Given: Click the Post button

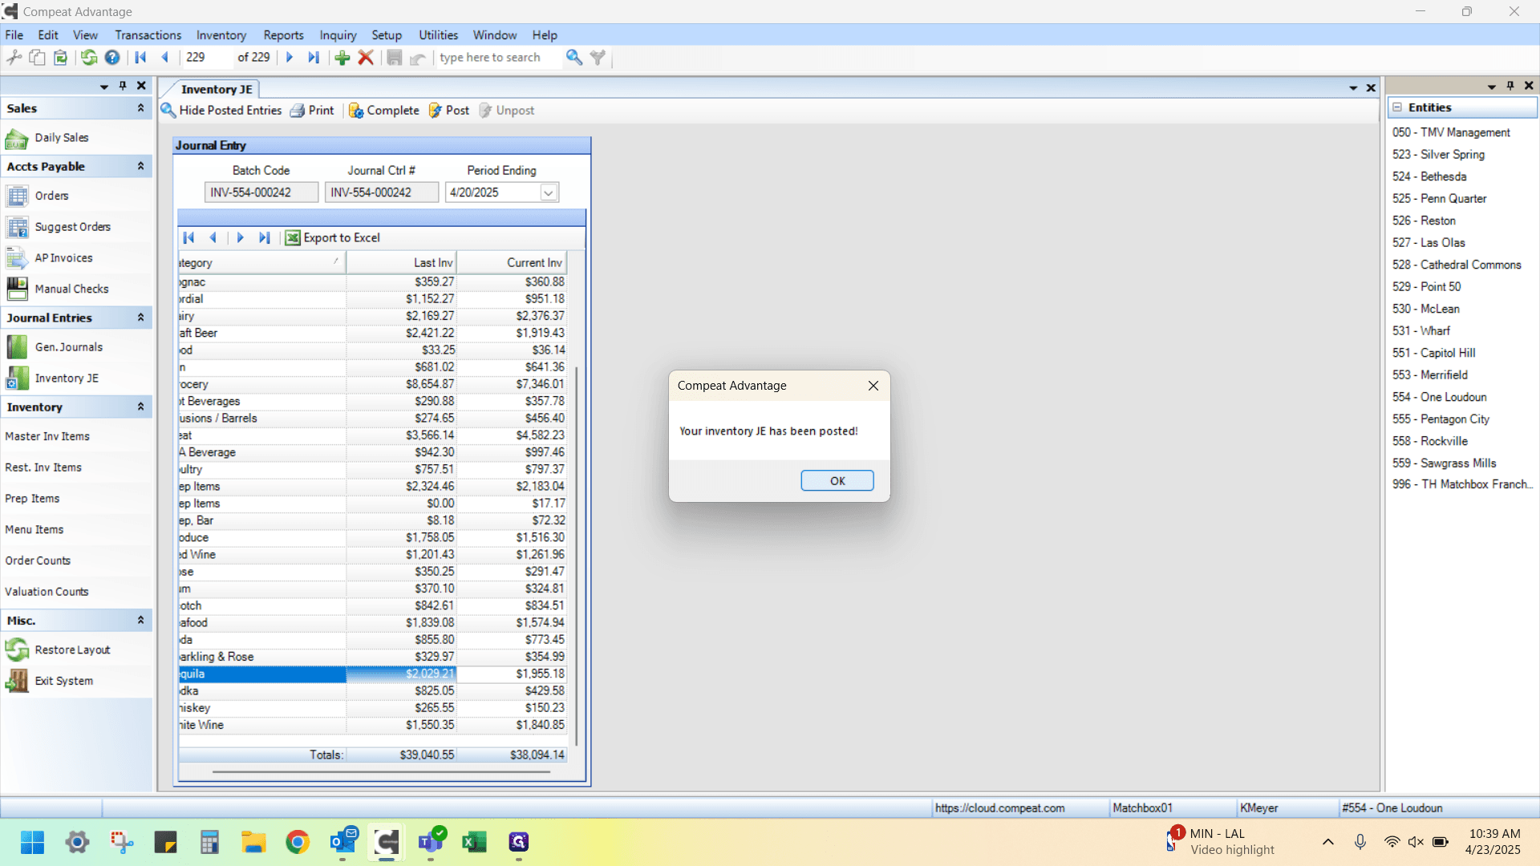Looking at the screenshot, I should 449,111.
